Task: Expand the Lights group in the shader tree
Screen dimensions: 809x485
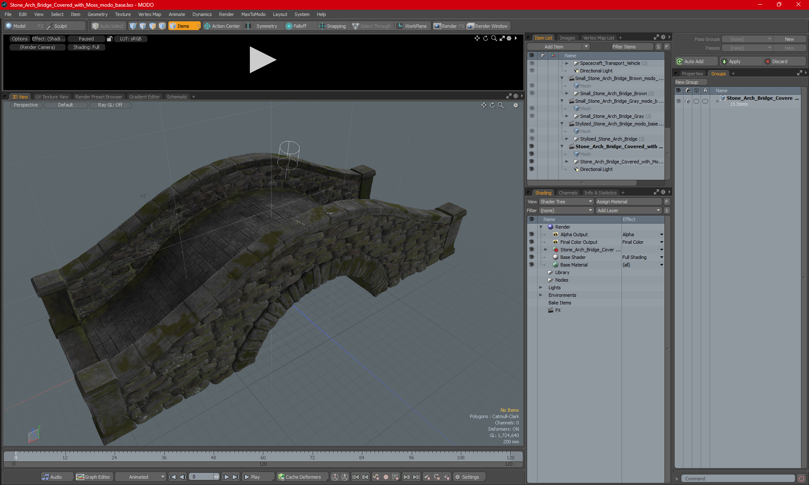Action: click(541, 288)
